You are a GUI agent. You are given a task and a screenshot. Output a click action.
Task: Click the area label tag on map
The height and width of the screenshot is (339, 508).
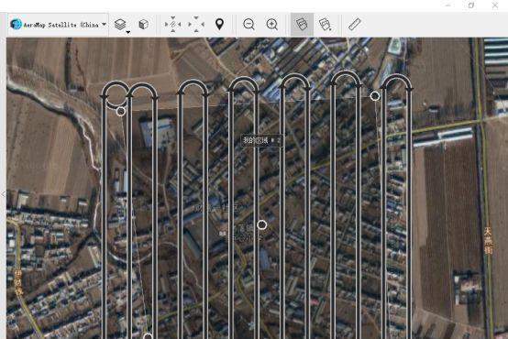coord(261,140)
